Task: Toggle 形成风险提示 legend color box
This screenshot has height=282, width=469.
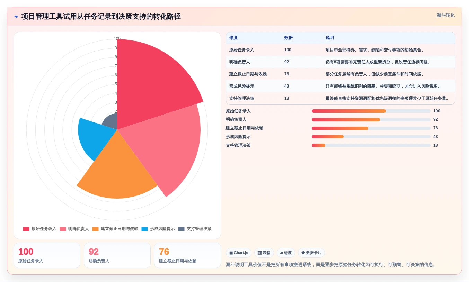Action: pyautogui.click(x=144, y=229)
